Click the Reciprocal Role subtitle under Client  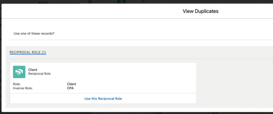(x=39, y=74)
